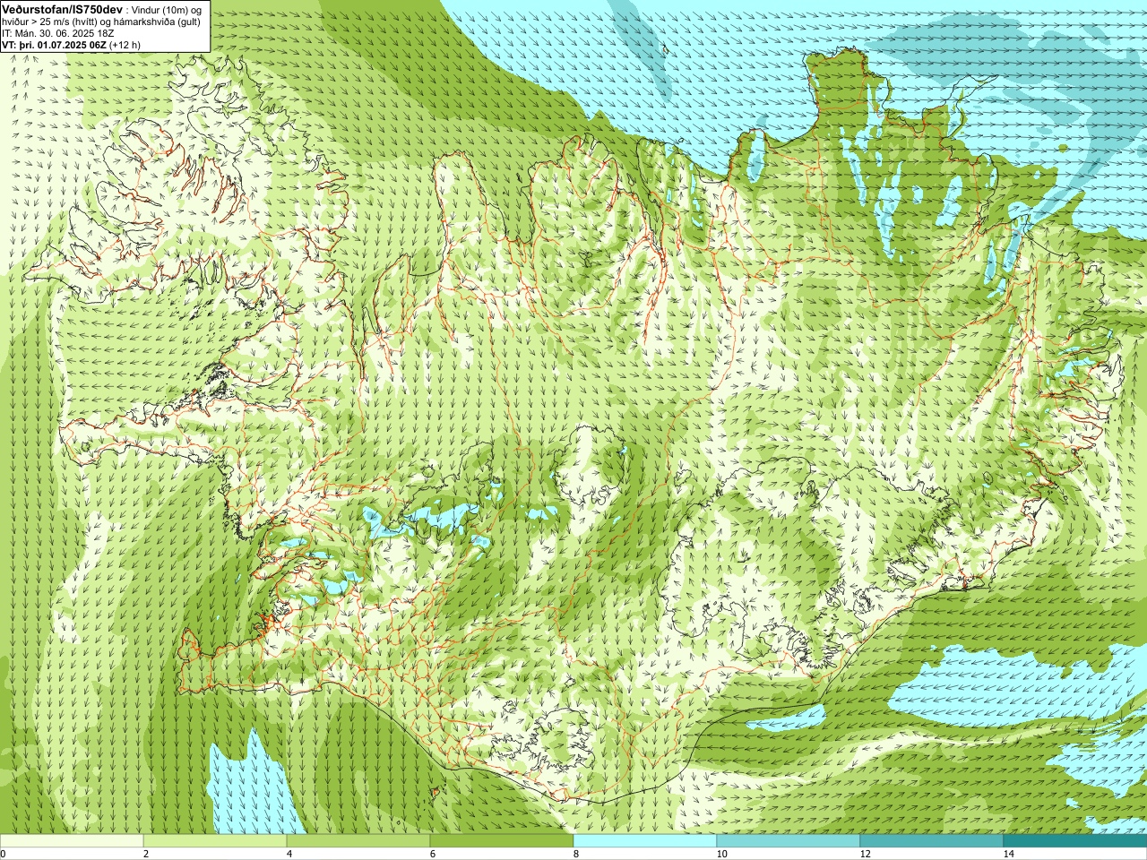This screenshot has height=860, width=1147.
Task: Click the light green 2–4 legend swatch
Action: 215,841
